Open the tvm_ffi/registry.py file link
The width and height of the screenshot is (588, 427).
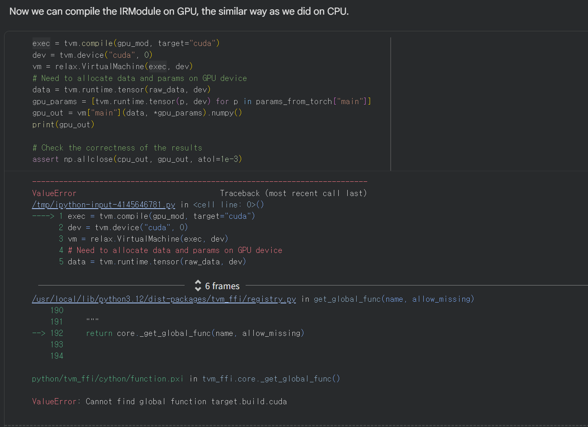coord(164,299)
